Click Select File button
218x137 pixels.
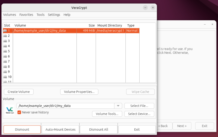tap(139, 106)
